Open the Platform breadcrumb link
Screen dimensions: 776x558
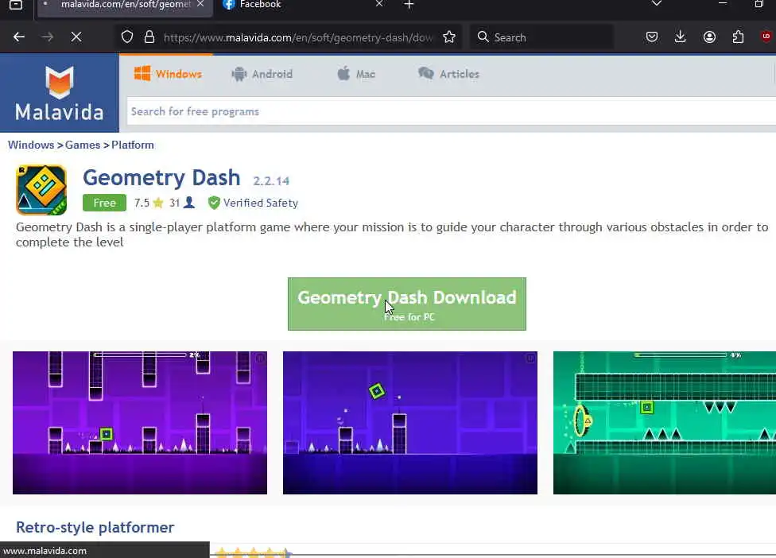133,145
